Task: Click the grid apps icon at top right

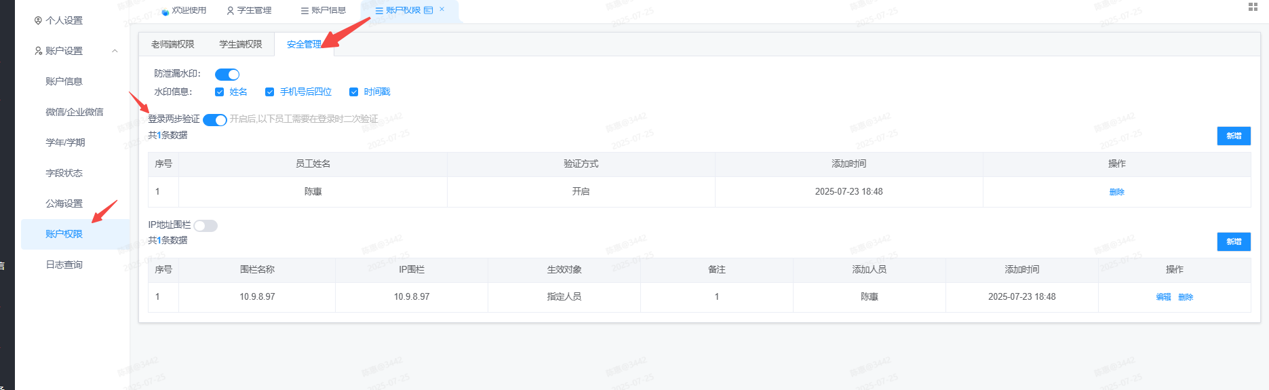Action: [1253, 7]
